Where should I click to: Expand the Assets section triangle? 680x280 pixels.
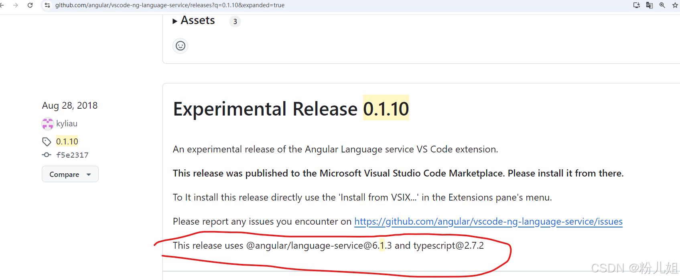(x=175, y=21)
